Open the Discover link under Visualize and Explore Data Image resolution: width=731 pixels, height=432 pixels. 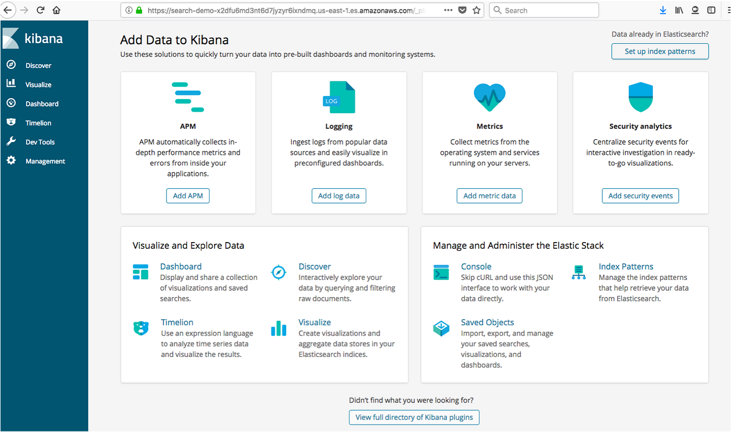pos(315,266)
